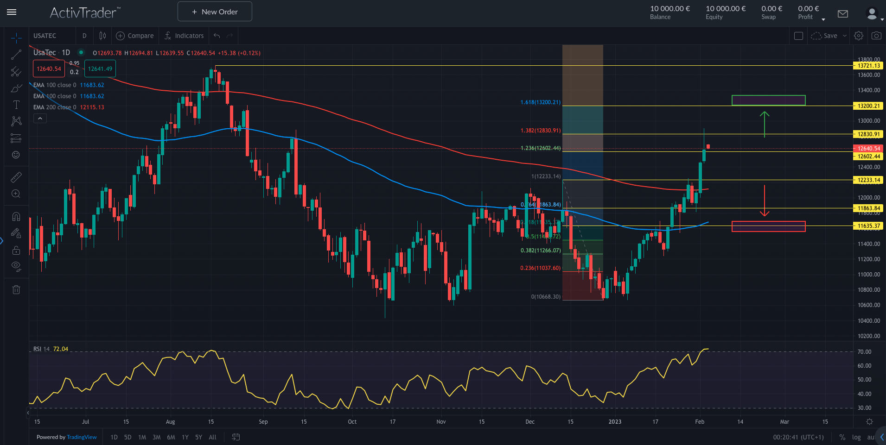
Task: Select the trend line drawing tool
Action: (x=16, y=55)
